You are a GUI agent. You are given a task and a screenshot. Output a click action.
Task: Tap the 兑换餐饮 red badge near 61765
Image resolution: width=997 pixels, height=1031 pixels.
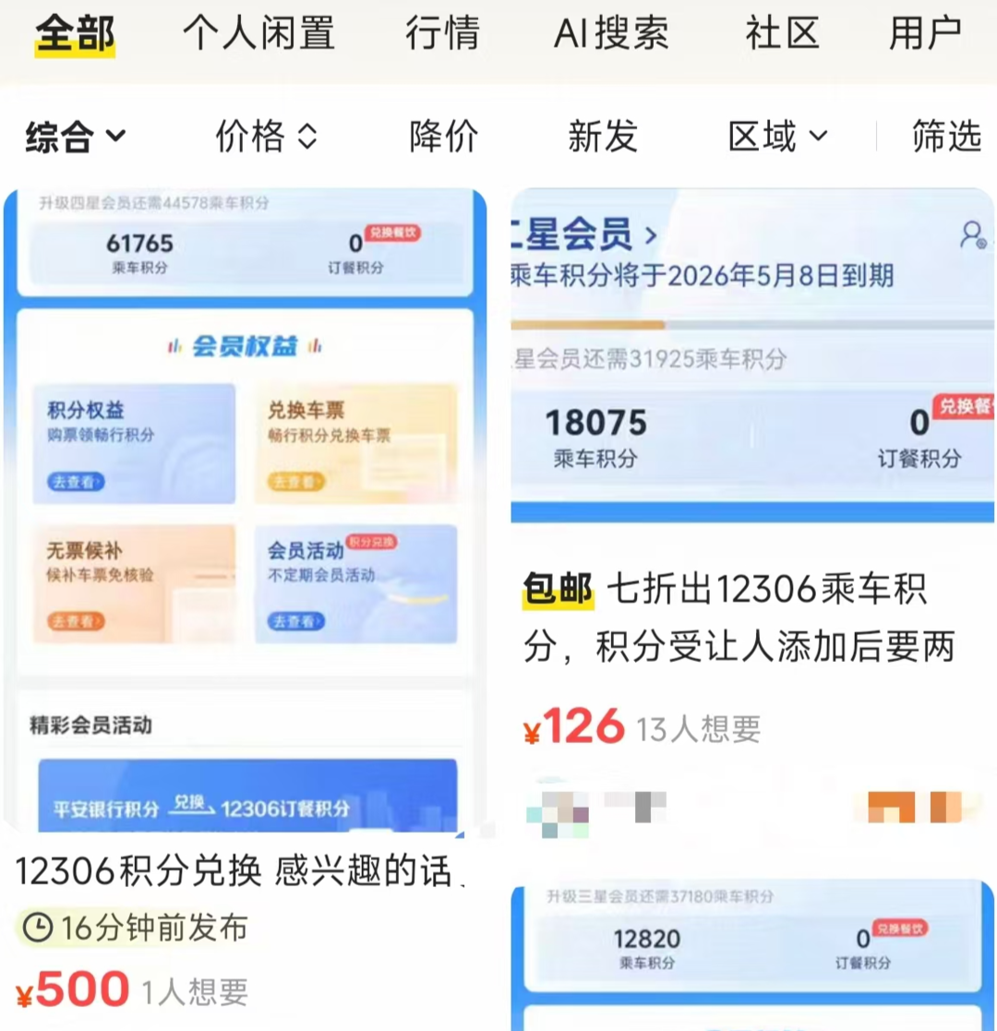[x=392, y=233]
